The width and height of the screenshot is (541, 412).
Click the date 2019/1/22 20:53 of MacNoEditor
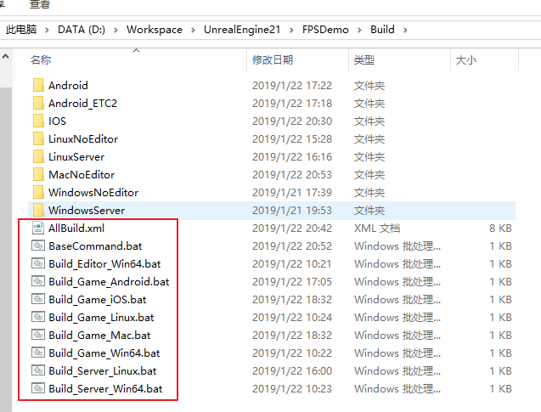coord(292,175)
